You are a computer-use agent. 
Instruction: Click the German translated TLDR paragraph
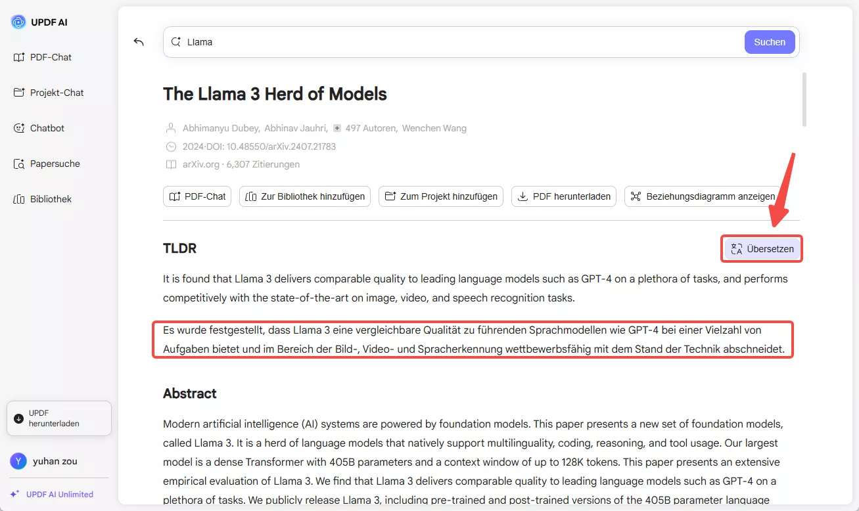(x=473, y=340)
